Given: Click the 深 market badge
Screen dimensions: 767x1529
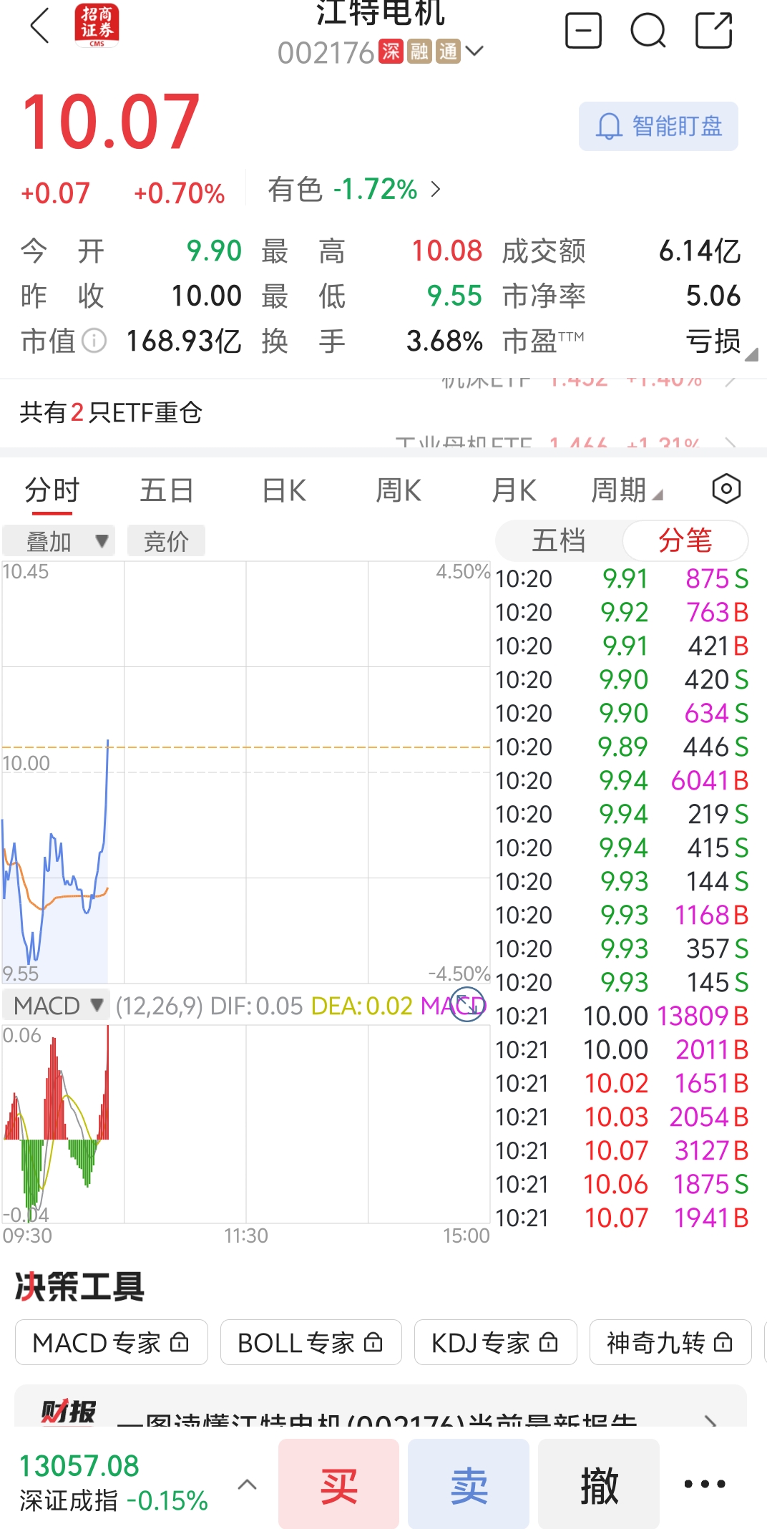Looking at the screenshot, I should (391, 52).
